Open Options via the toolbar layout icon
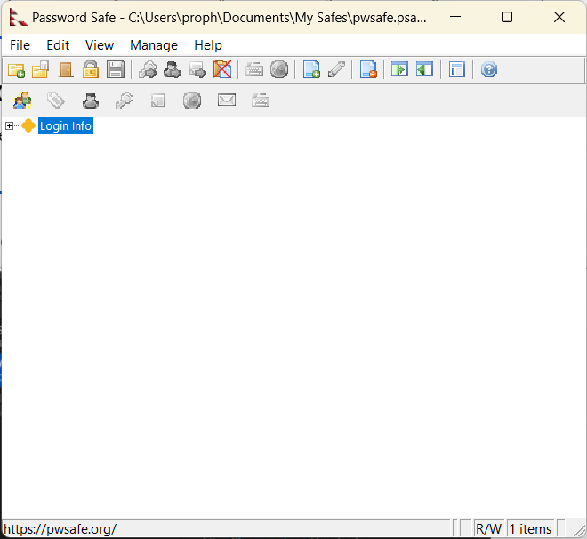The height and width of the screenshot is (539, 587). [457, 69]
